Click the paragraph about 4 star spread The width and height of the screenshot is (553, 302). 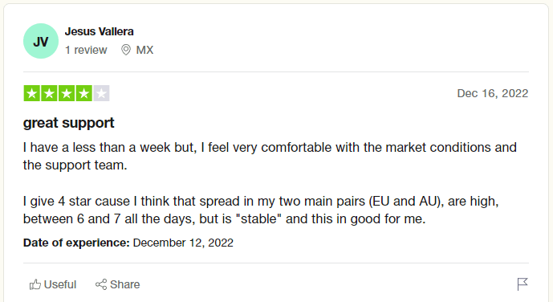coord(261,210)
